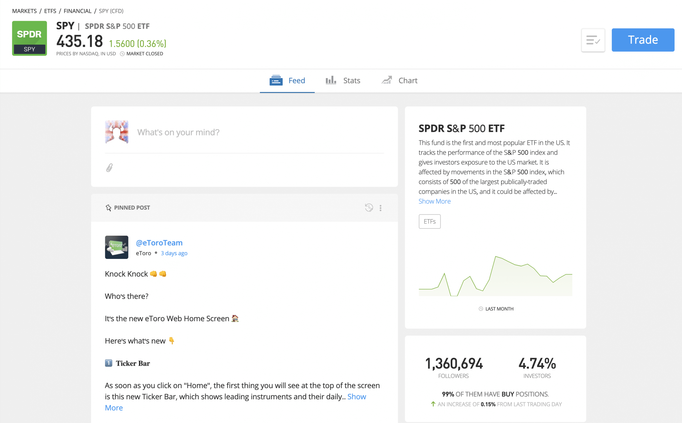This screenshot has width=682, height=423.
Task: Click the '99% of them have BUY positions' text
Action: [x=495, y=394]
